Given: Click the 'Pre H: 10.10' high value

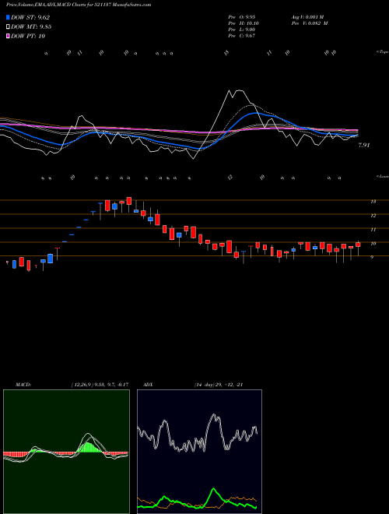Looking at the screenshot, I should [245, 23].
